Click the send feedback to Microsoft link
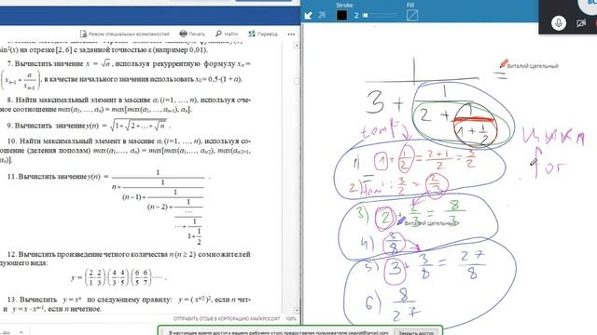 point(227,318)
